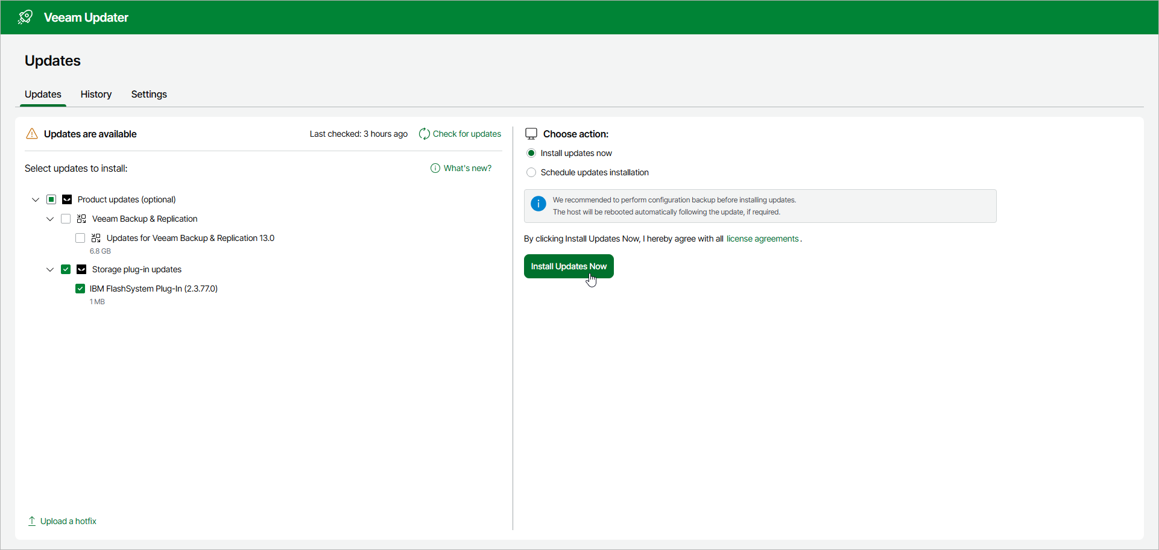Viewport: 1159px width, 550px height.
Task: Open the History tab
Action: 96,95
